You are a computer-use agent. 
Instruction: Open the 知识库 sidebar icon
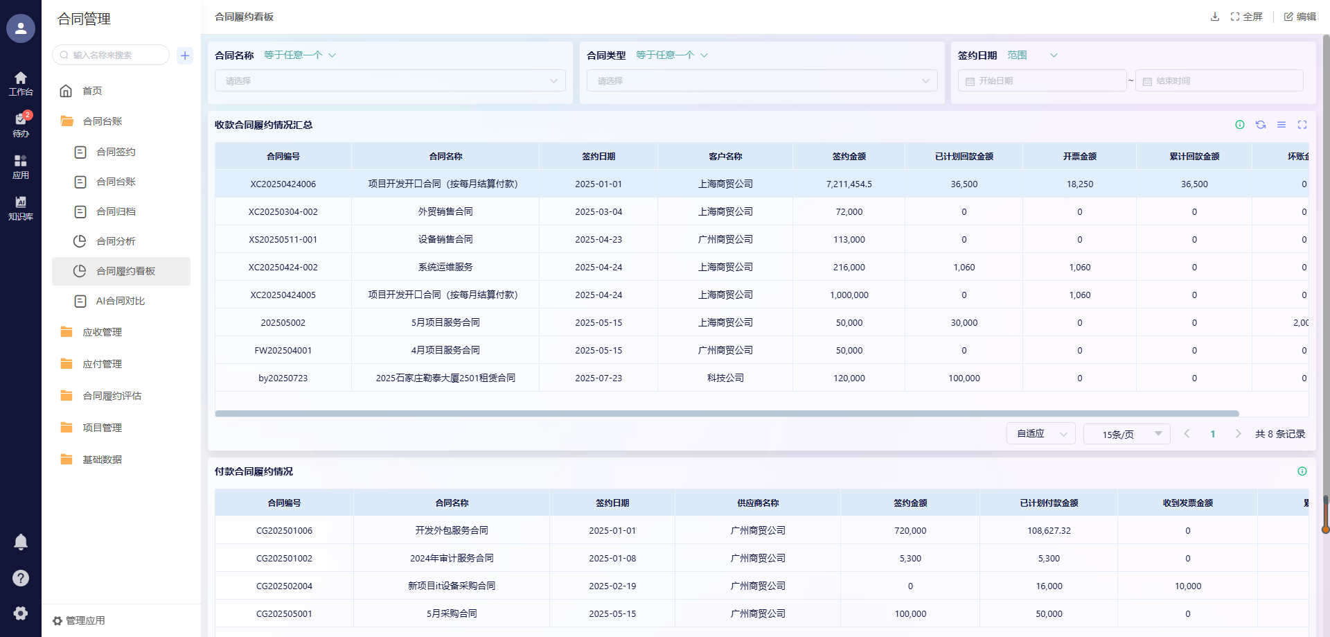21,207
